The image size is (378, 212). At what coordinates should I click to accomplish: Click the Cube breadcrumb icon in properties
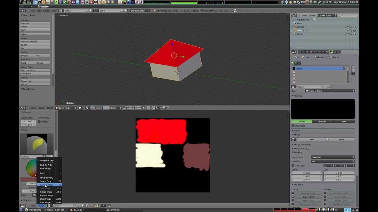(303, 57)
